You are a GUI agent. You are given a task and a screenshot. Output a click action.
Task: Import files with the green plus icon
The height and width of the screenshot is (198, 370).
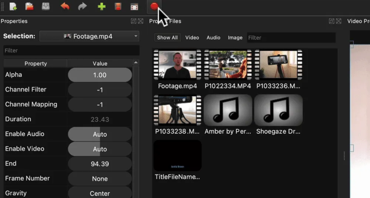click(x=101, y=6)
